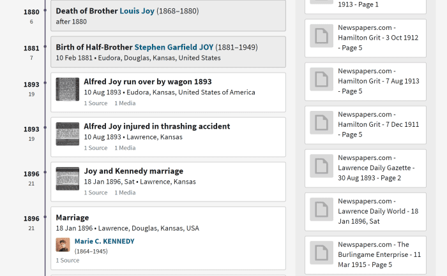Image resolution: width=447 pixels, height=276 pixels.
Task: View newspaper thumbnail for Joy and Kennedy marriage
Action: point(68,178)
